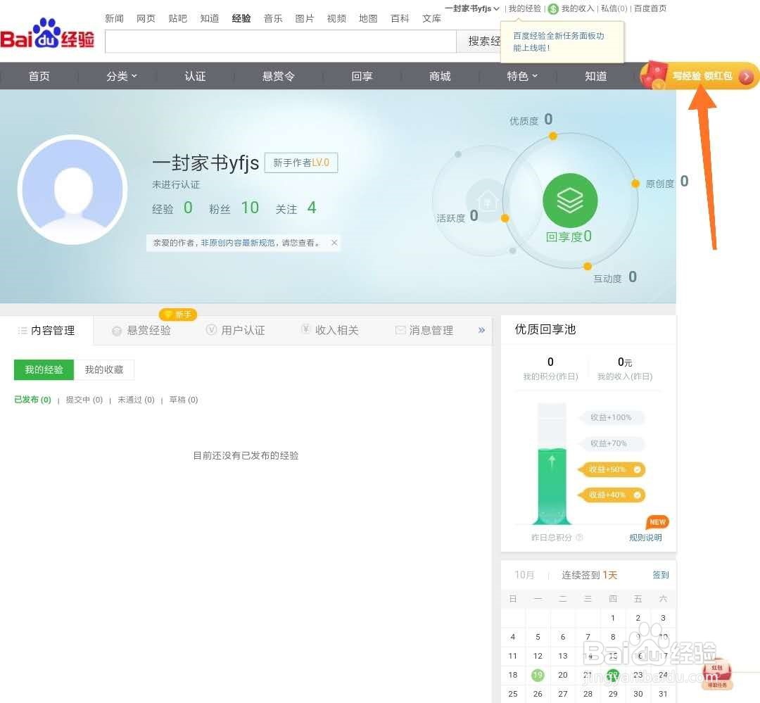
Task: Click 收益+100% gray tag
Action: coord(611,417)
